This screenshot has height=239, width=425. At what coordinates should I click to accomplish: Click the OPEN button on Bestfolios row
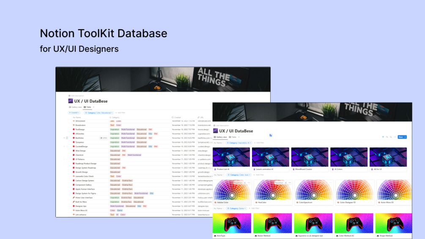pyautogui.click(x=104, y=138)
